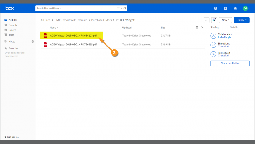
Task: Click Invite People link
Action: coord(224,37)
